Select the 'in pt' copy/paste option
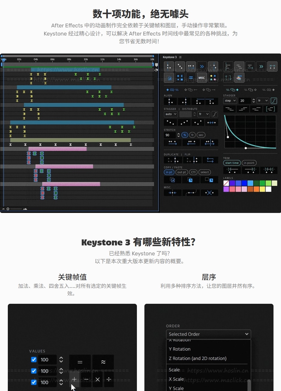 point(169,172)
